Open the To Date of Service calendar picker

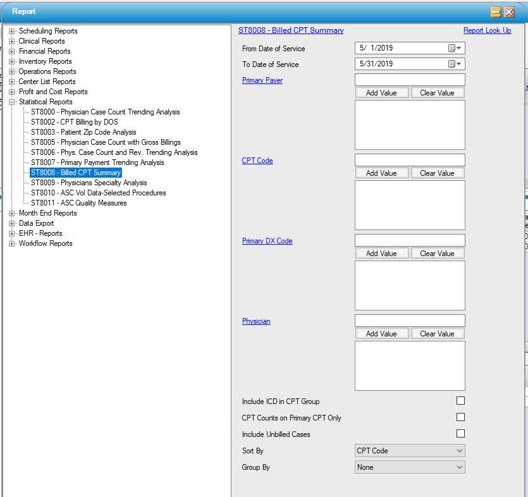tap(455, 64)
